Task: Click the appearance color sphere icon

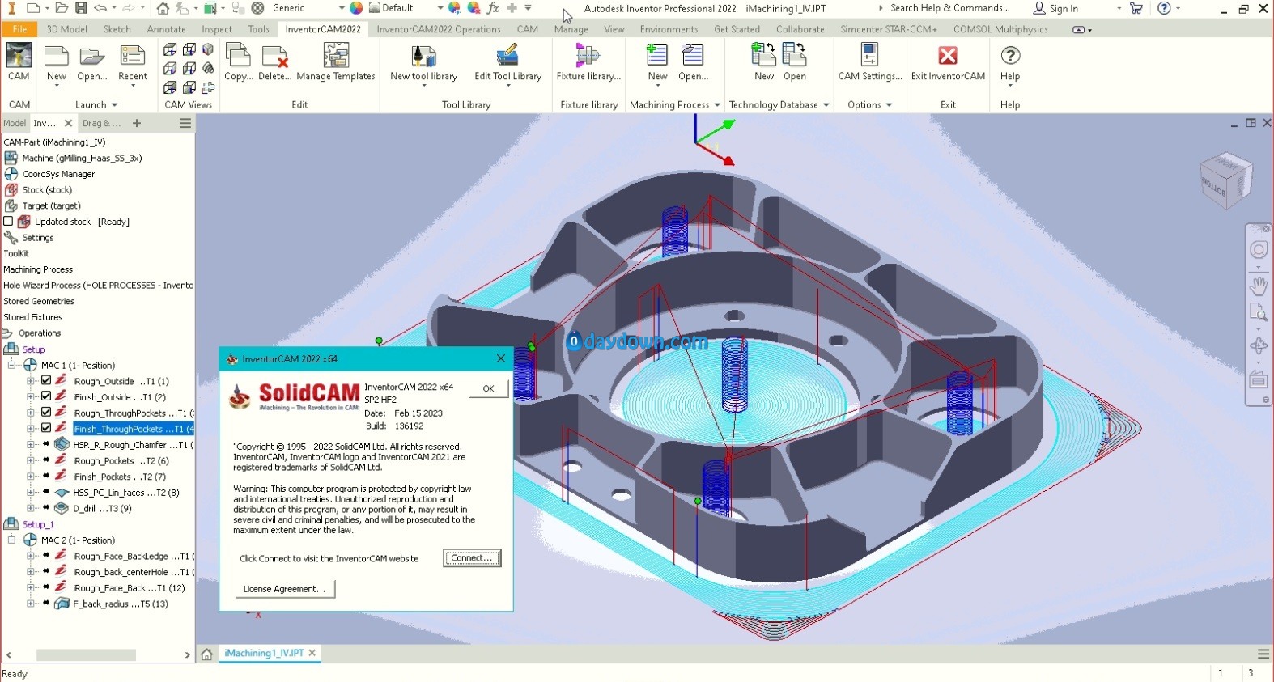Action: coord(455,8)
